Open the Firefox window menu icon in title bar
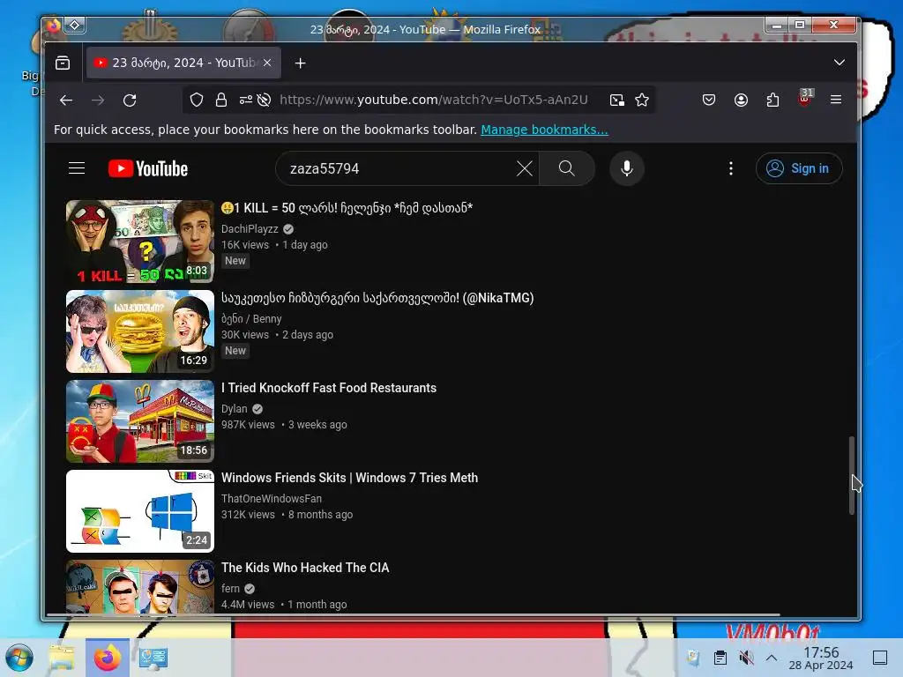 [54, 26]
